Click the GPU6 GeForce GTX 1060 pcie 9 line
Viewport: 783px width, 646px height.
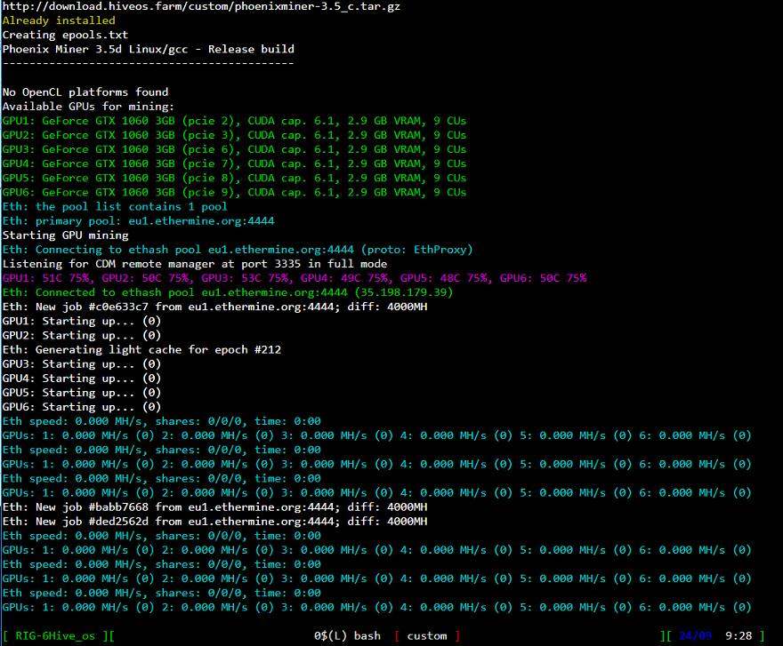point(234,193)
